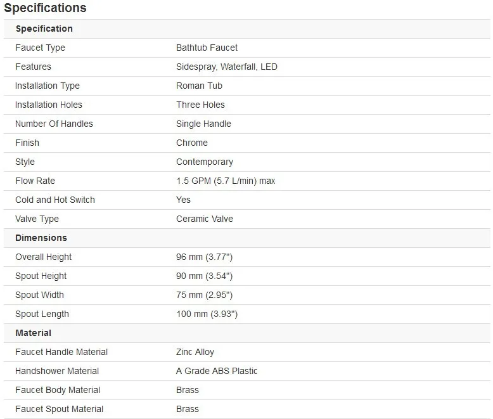Click the Finish label
The width and height of the screenshot is (493, 419).
coord(27,143)
